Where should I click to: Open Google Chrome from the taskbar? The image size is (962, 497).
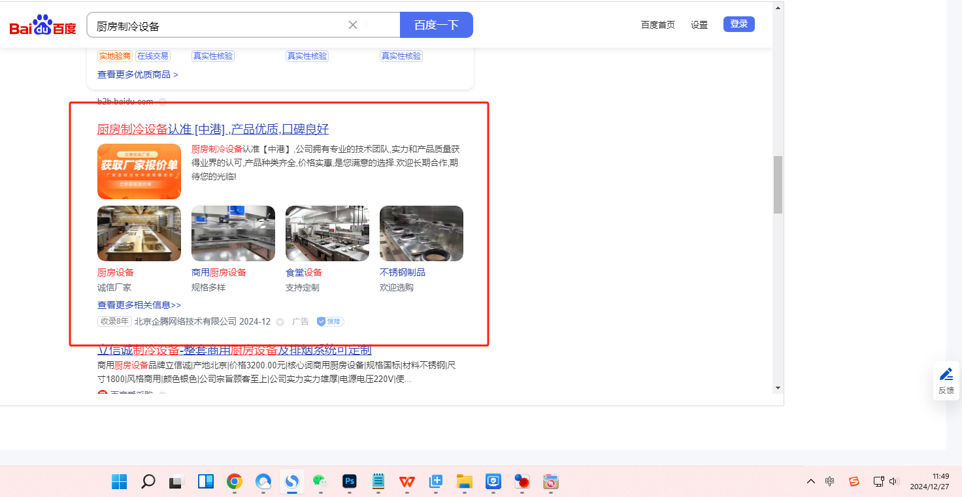pos(234,482)
